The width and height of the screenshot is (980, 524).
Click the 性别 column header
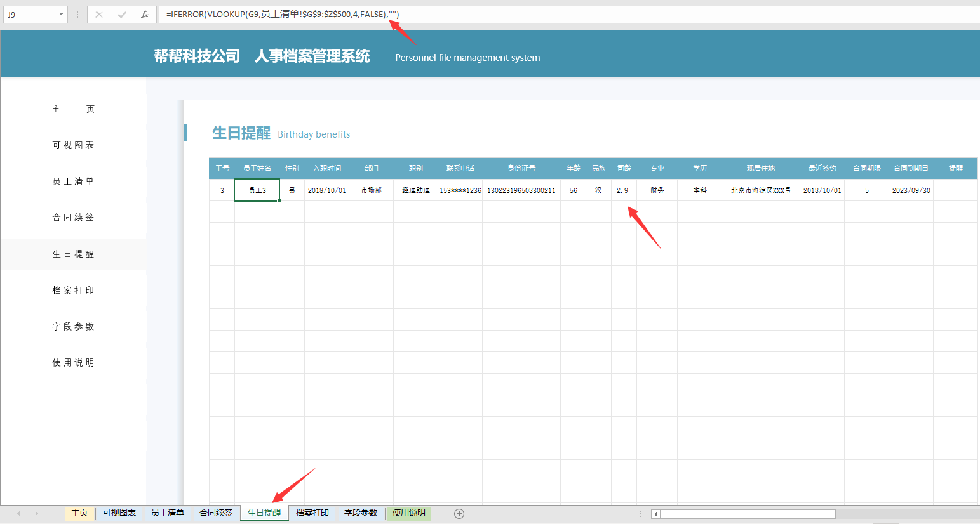[292, 168]
